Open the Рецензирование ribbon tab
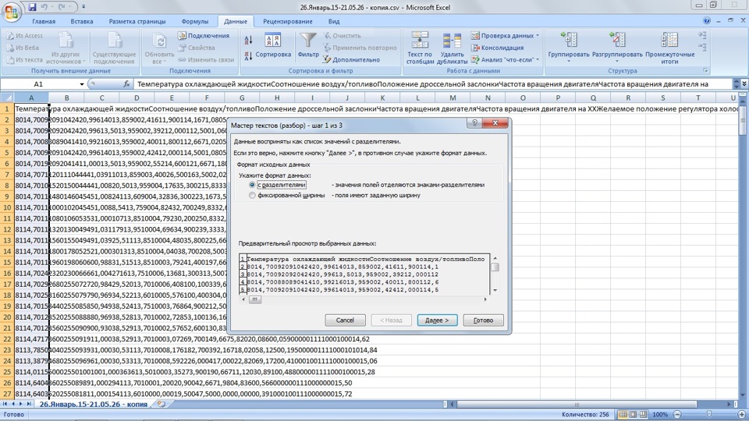The height and width of the screenshot is (421, 749). 288,22
